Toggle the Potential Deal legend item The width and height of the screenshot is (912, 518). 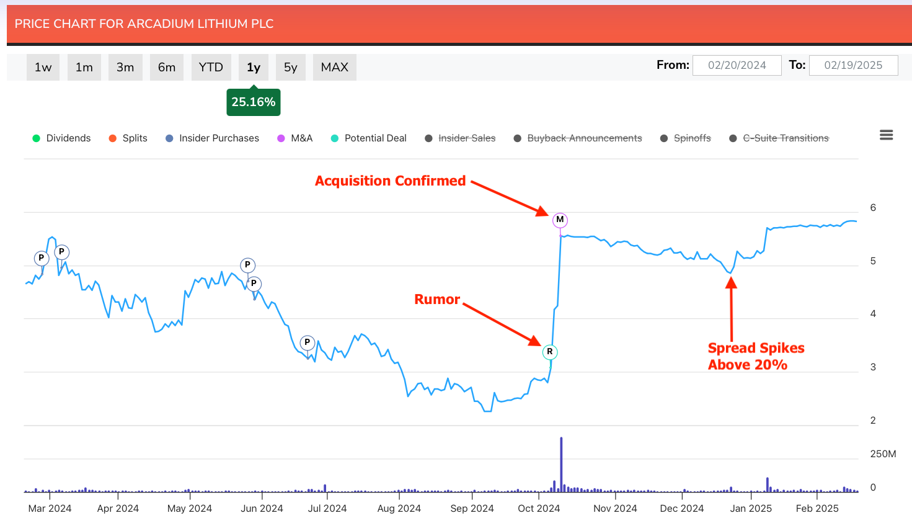tap(369, 138)
